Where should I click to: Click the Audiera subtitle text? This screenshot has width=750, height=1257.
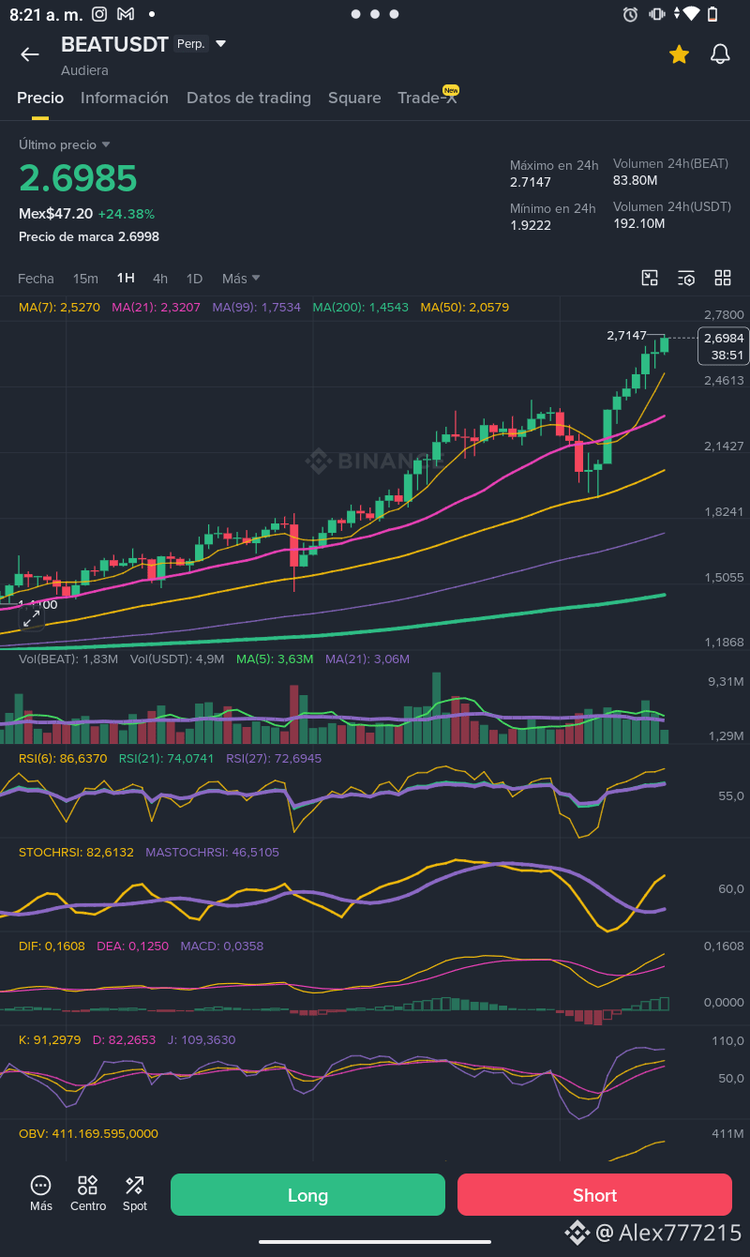(84, 70)
